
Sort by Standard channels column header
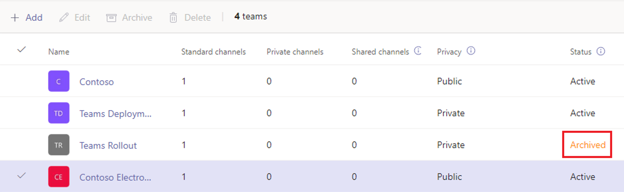pos(213,52)
